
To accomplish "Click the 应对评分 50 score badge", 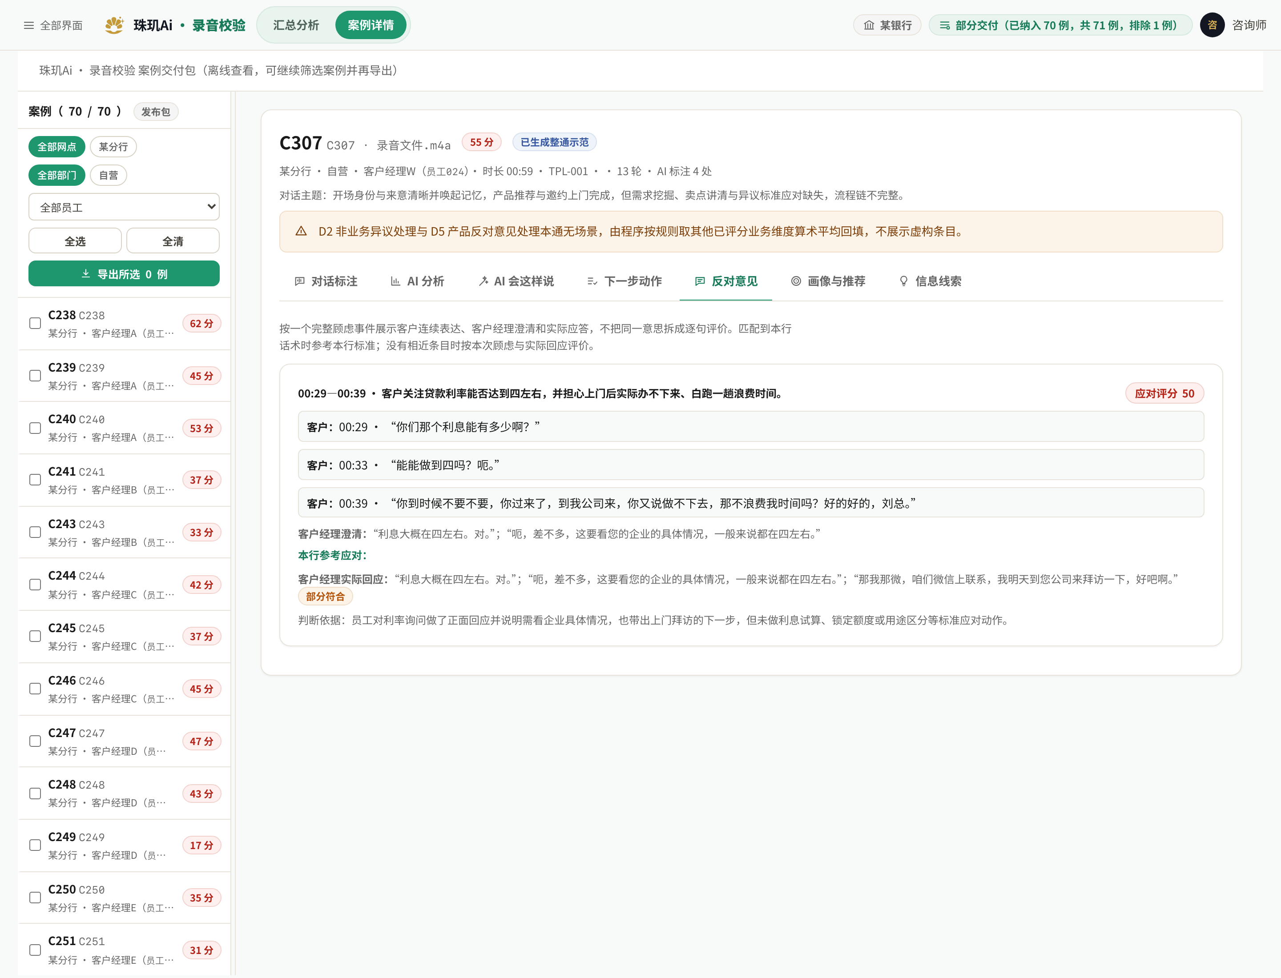I will pos(1164,393).
